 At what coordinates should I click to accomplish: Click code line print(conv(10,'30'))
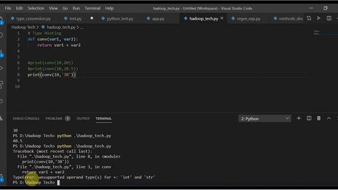pyautogui.click(x=52, y=75)
